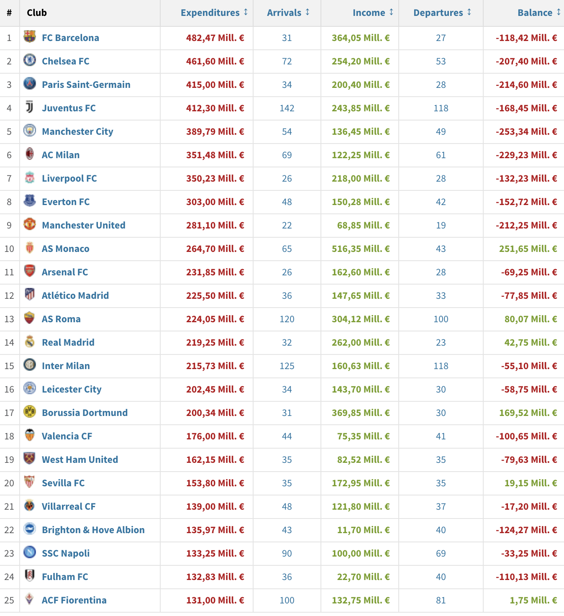Viewport: 564px width, 616px height.
Task: Click the FC Barcelona club crest icon
Action: point(29,37)
